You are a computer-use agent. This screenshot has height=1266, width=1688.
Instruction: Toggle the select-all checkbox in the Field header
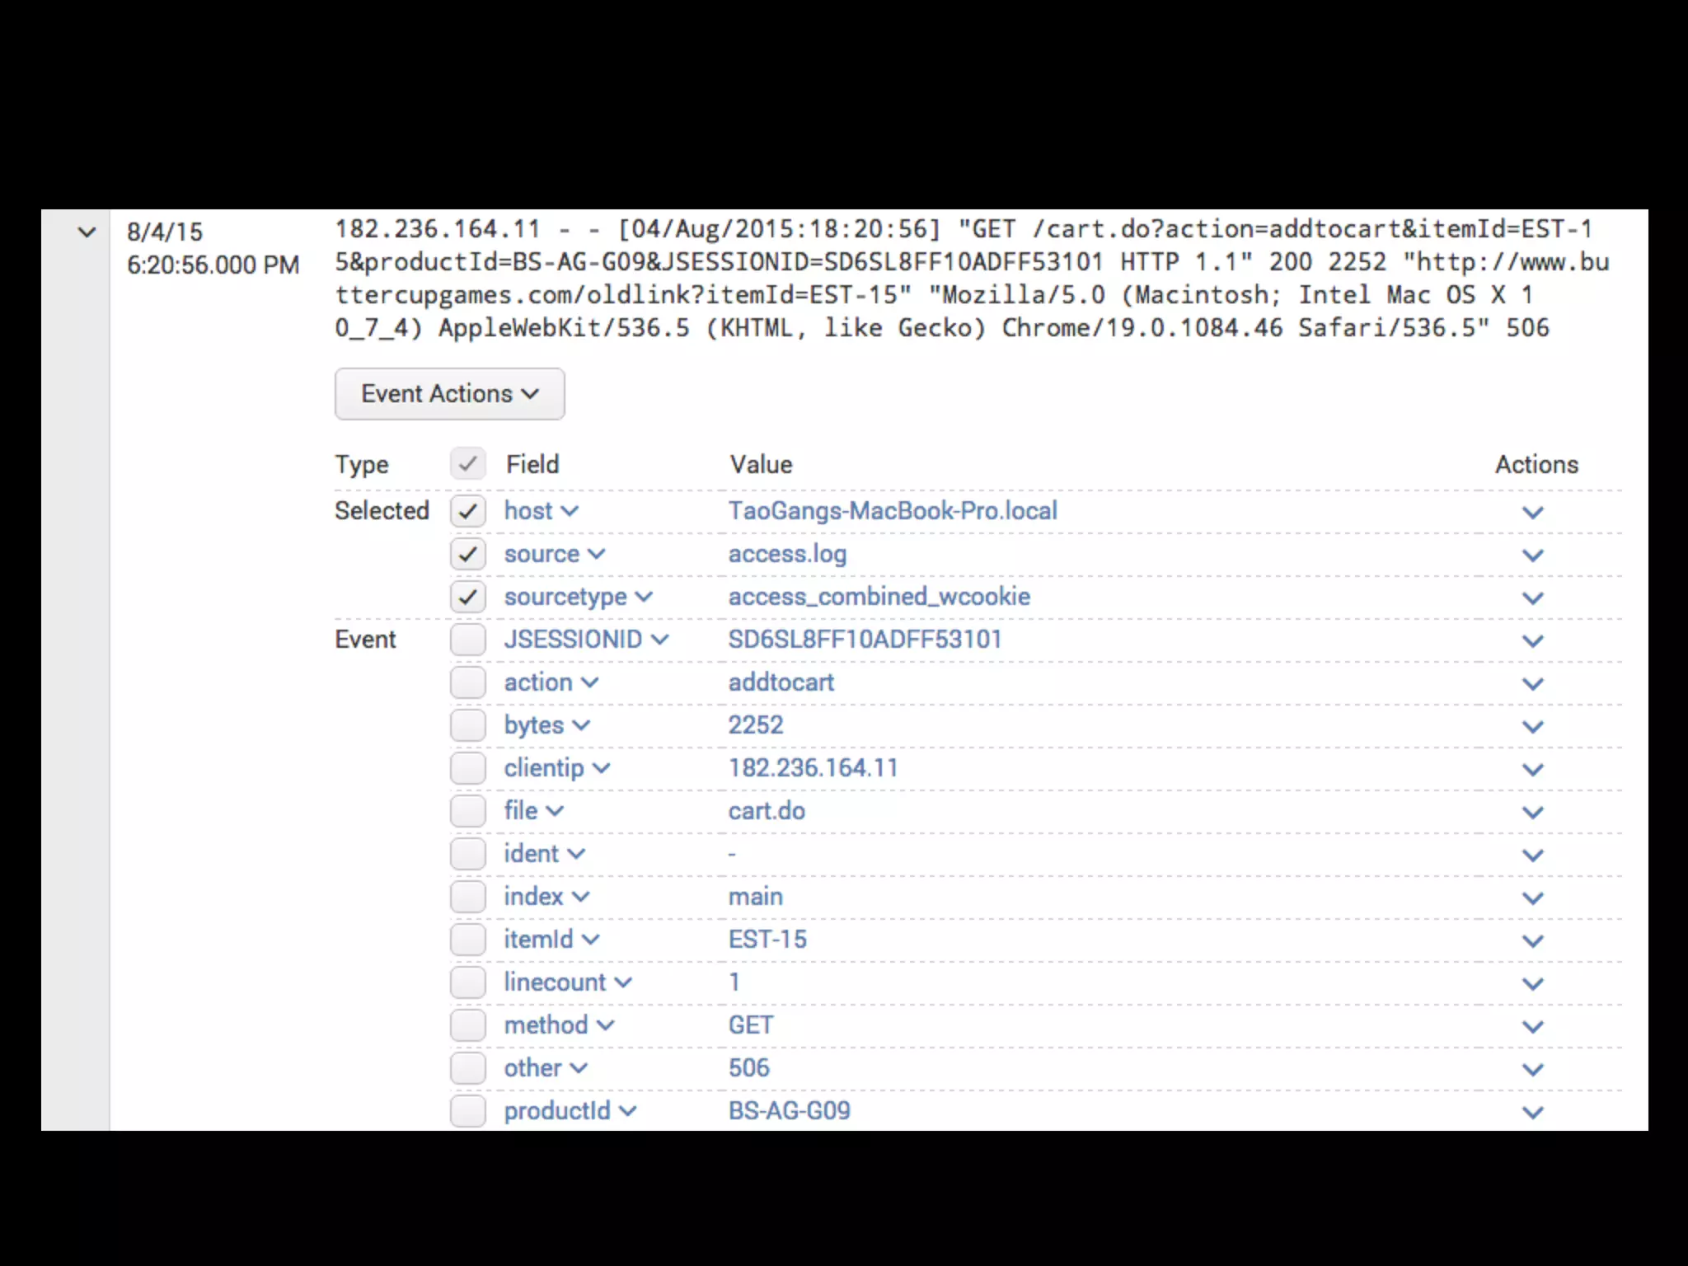click(x=467, y=464)
